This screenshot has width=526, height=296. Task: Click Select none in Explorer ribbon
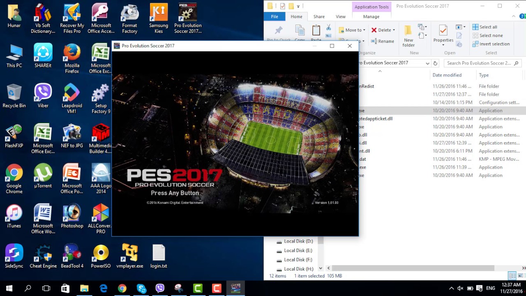[487, 35]
